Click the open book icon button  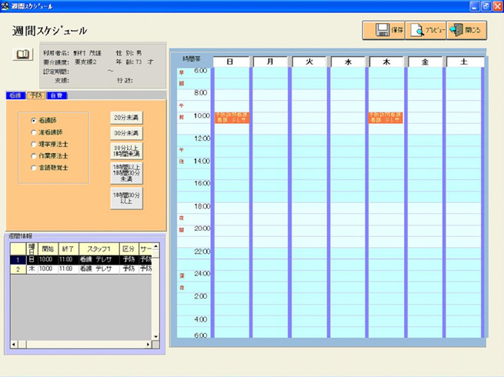pyautogui.click(x=23, y=54)
